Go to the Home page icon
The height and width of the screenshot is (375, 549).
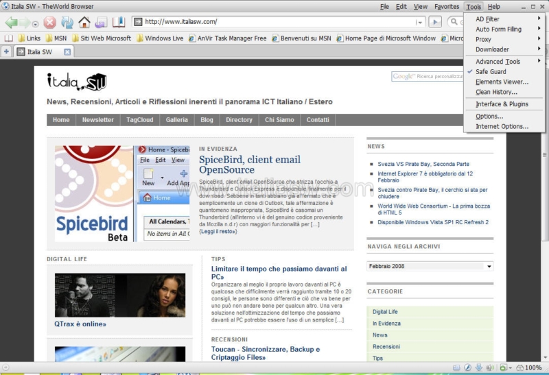pos(84,23)
